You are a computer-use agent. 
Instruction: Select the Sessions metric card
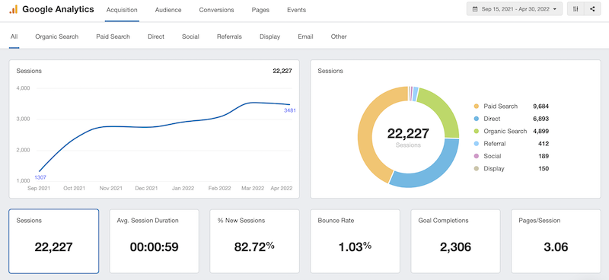coord(53,241)
